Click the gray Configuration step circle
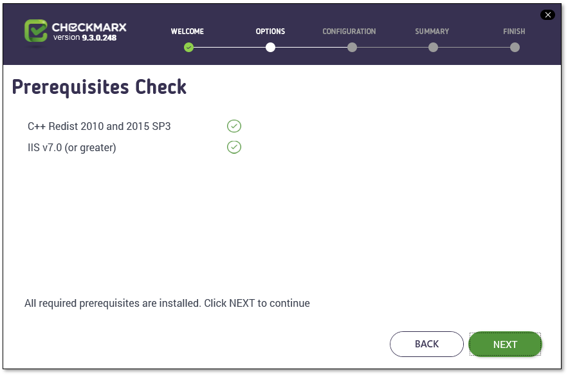 [x=352, y=47]
